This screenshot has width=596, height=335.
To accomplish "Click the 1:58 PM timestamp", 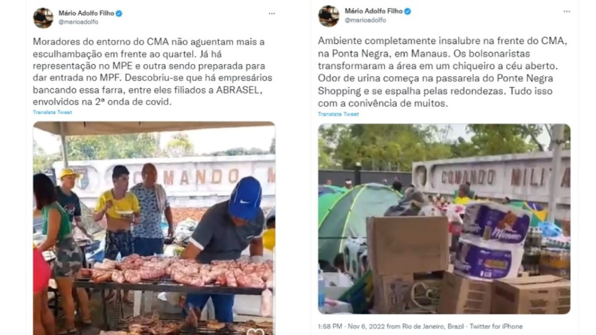I will 330,327.
